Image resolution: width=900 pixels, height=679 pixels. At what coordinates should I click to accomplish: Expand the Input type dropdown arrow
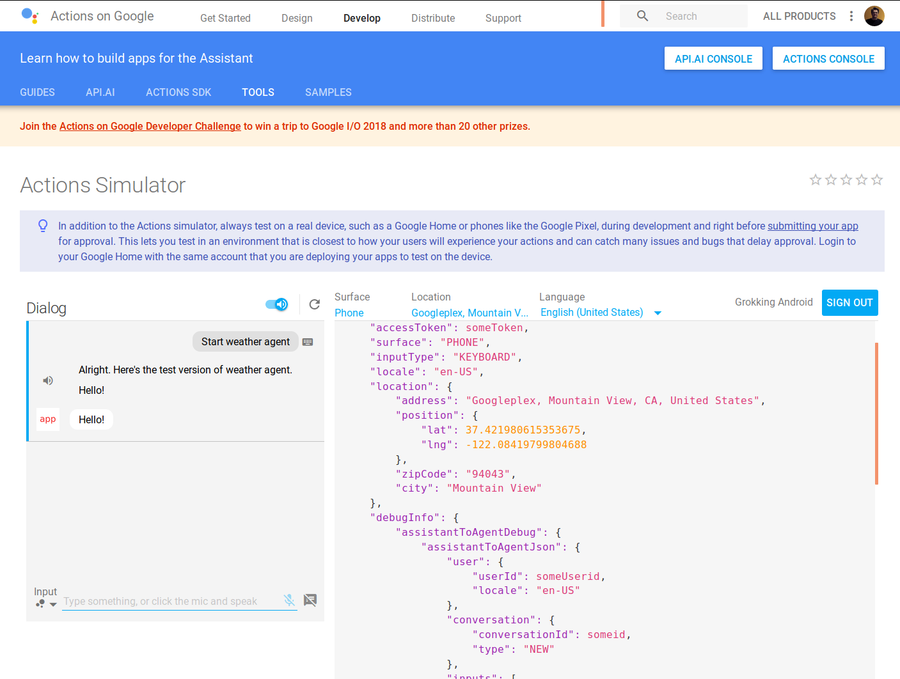pyautogui.click(x=53, y=604)
